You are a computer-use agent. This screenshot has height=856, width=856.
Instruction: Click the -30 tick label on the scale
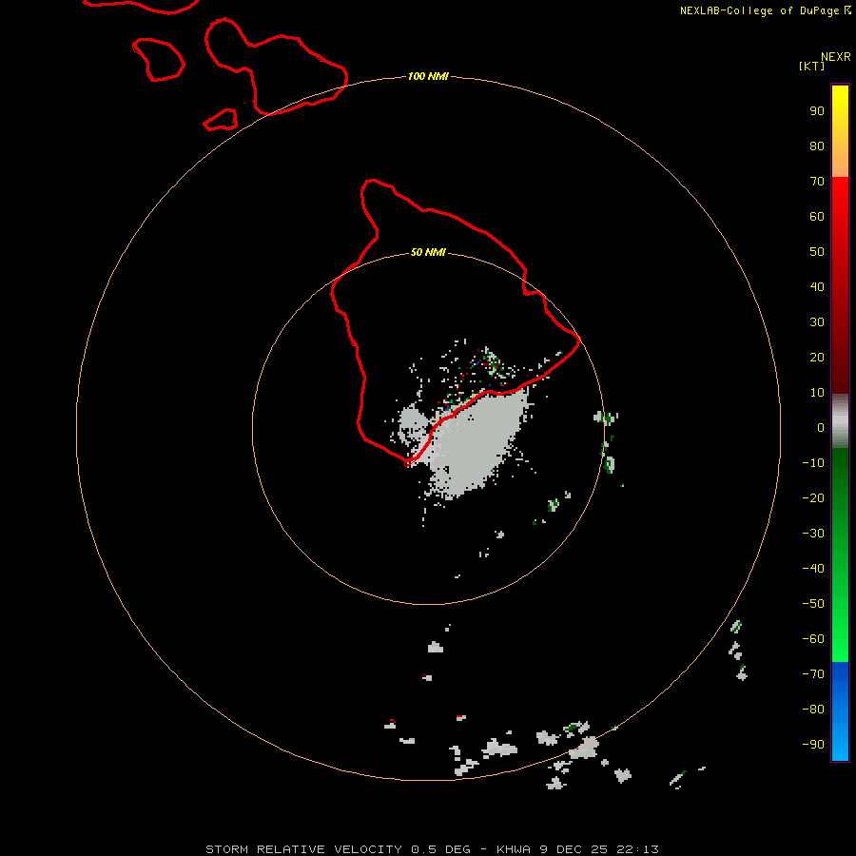[813, 534]
